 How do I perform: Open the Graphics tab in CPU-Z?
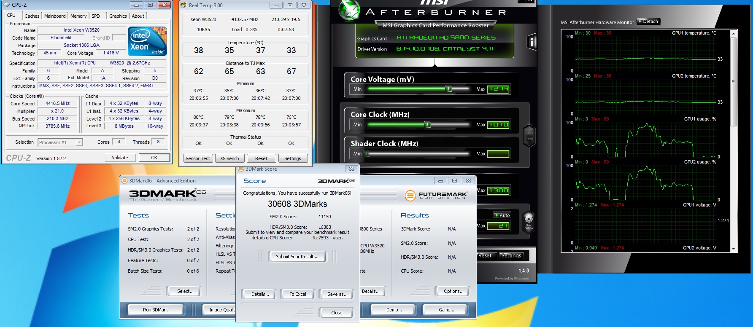pyautogui.click(x=118, y=16)
